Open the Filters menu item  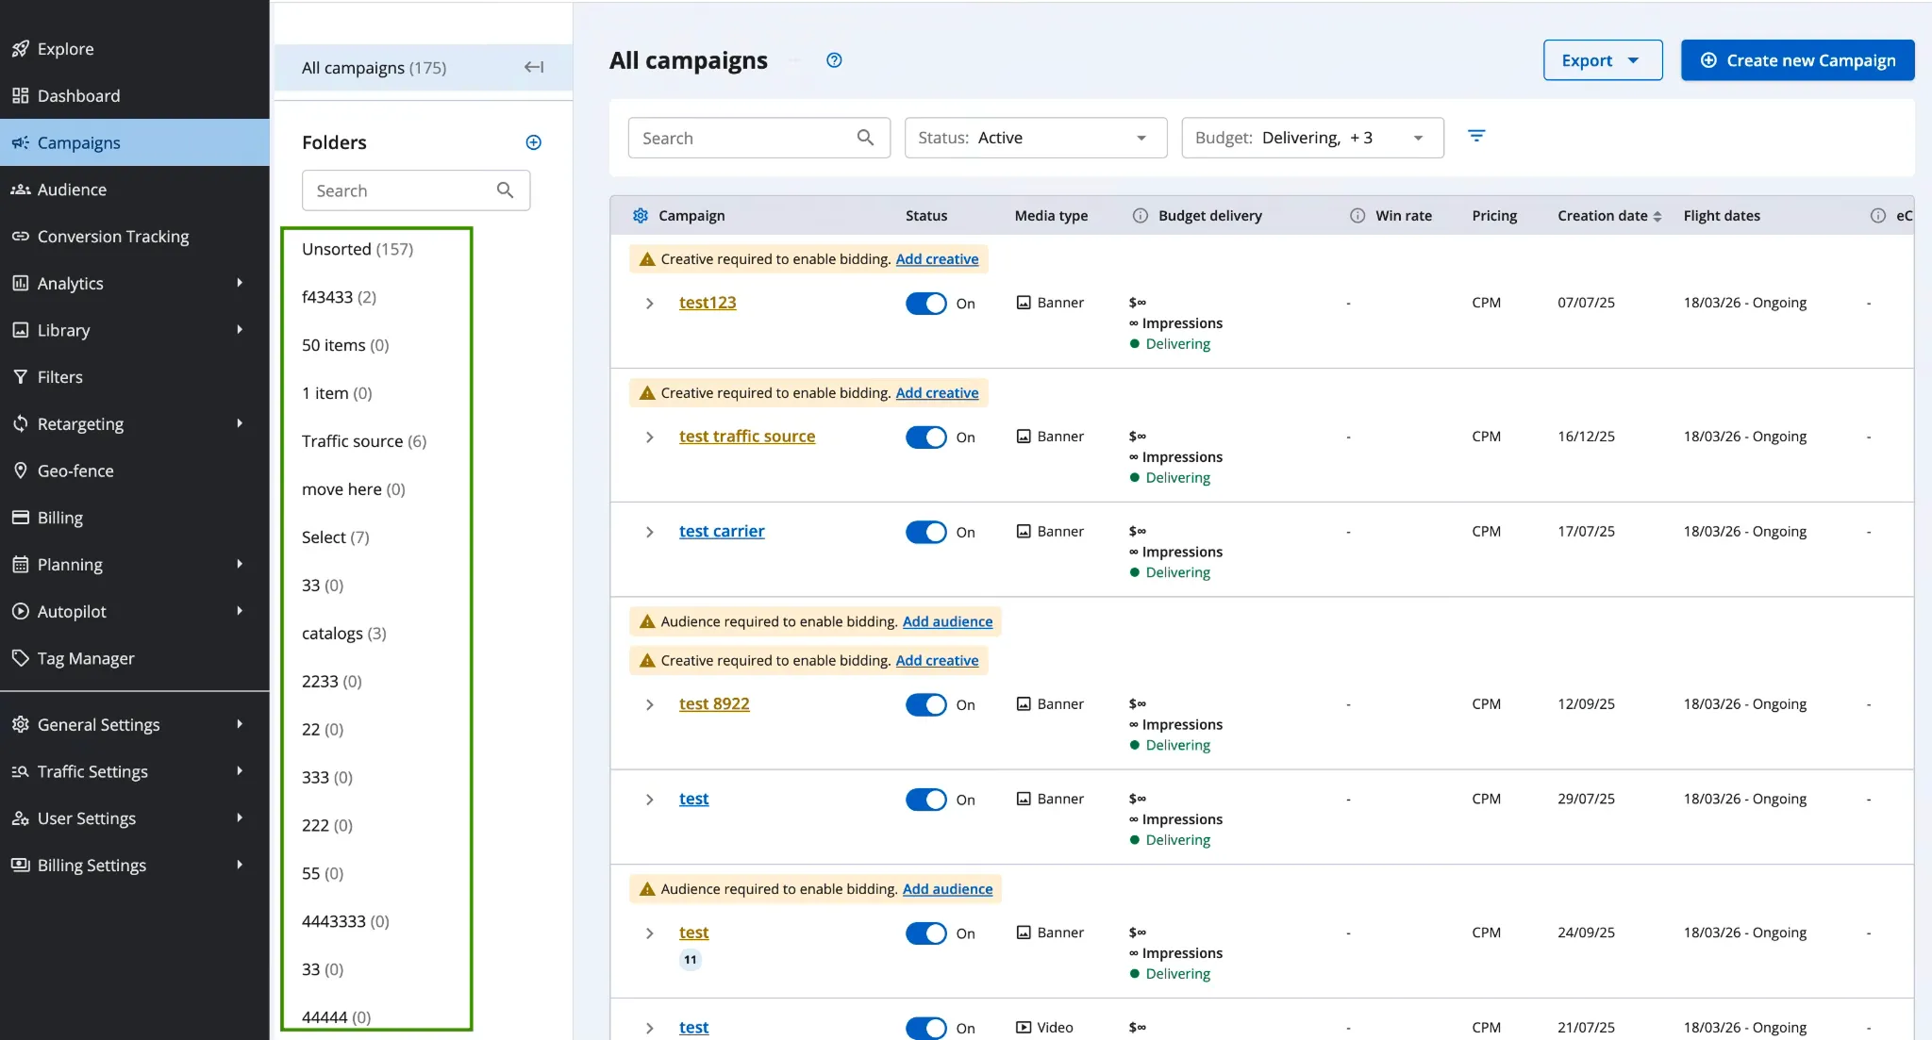point(134,377)
